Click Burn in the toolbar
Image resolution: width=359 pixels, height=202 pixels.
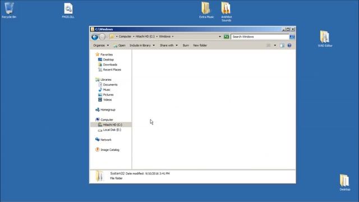(186, 45)
